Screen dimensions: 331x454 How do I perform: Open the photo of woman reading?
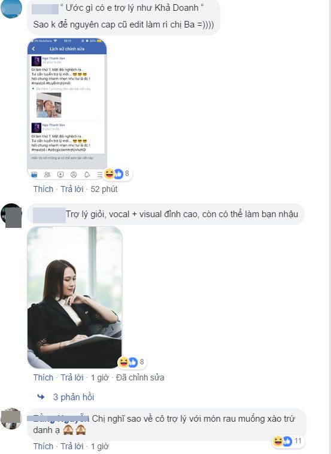coord(75,297)
